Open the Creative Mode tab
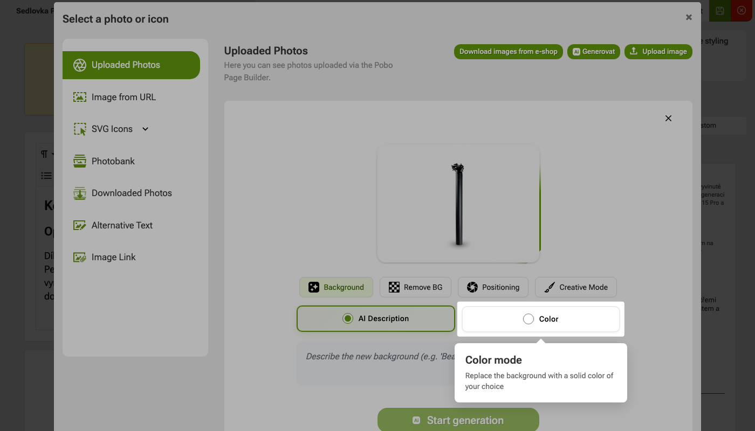The width and height of the screenshot is (755, 431). tap(575, 287)
